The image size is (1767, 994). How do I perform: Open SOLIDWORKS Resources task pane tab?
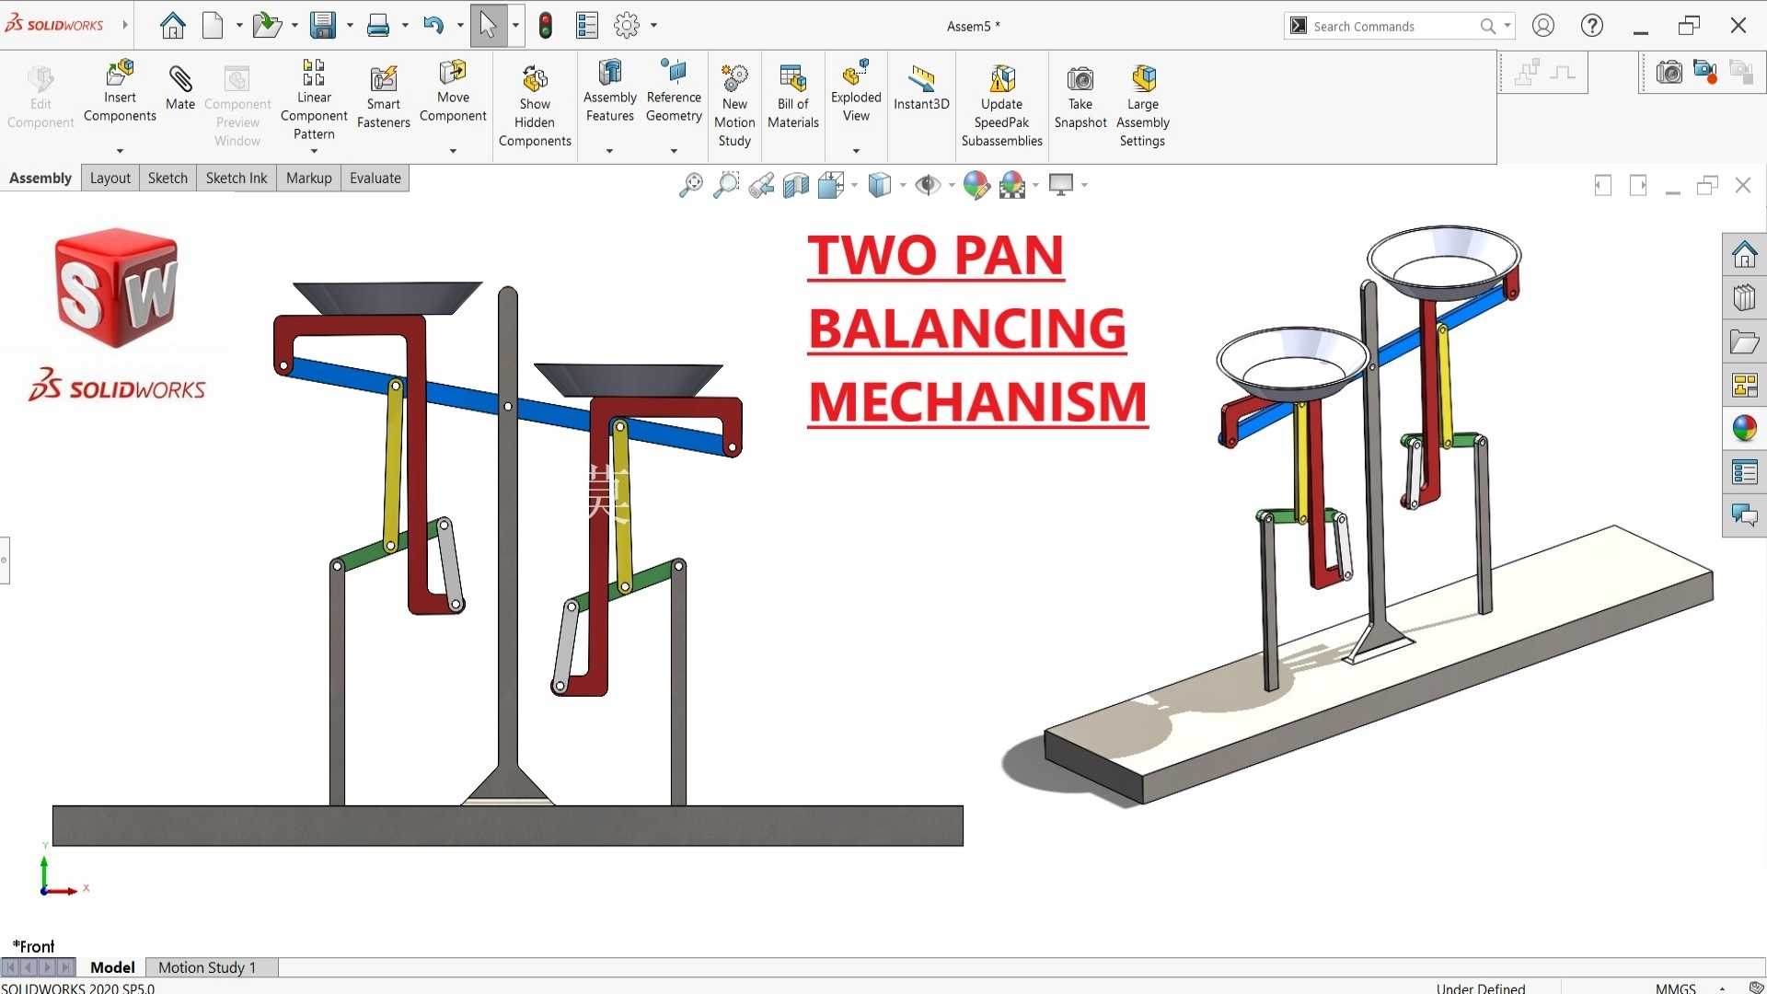coord(1744,254)
